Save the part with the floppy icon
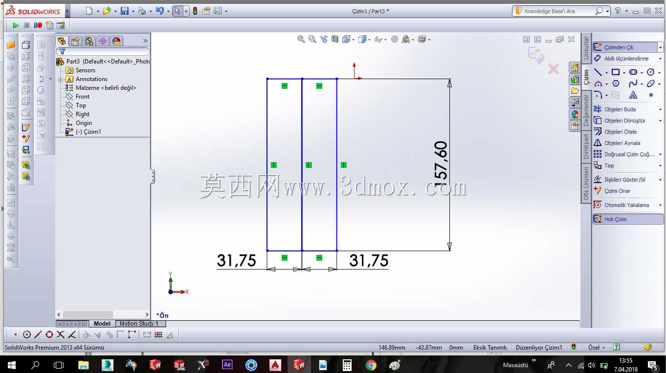Viewport: 666px width, 373px height. point(124,11)
